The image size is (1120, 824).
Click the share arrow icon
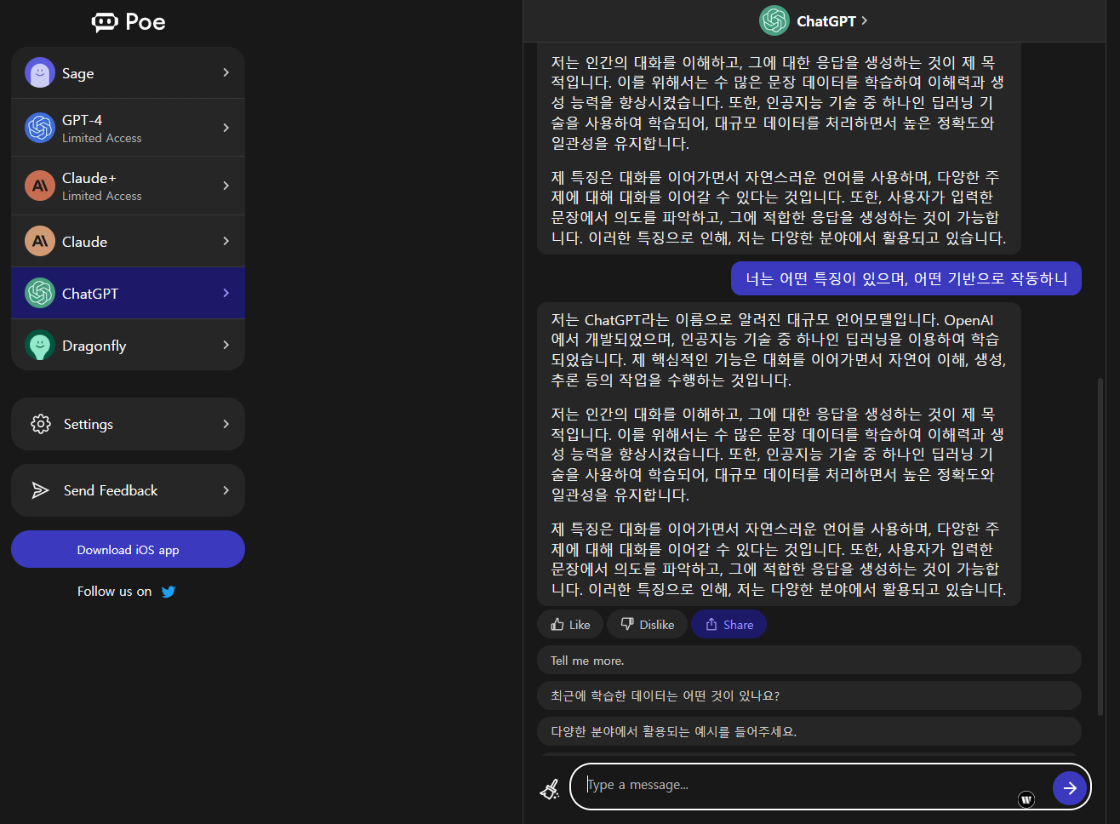711,624
